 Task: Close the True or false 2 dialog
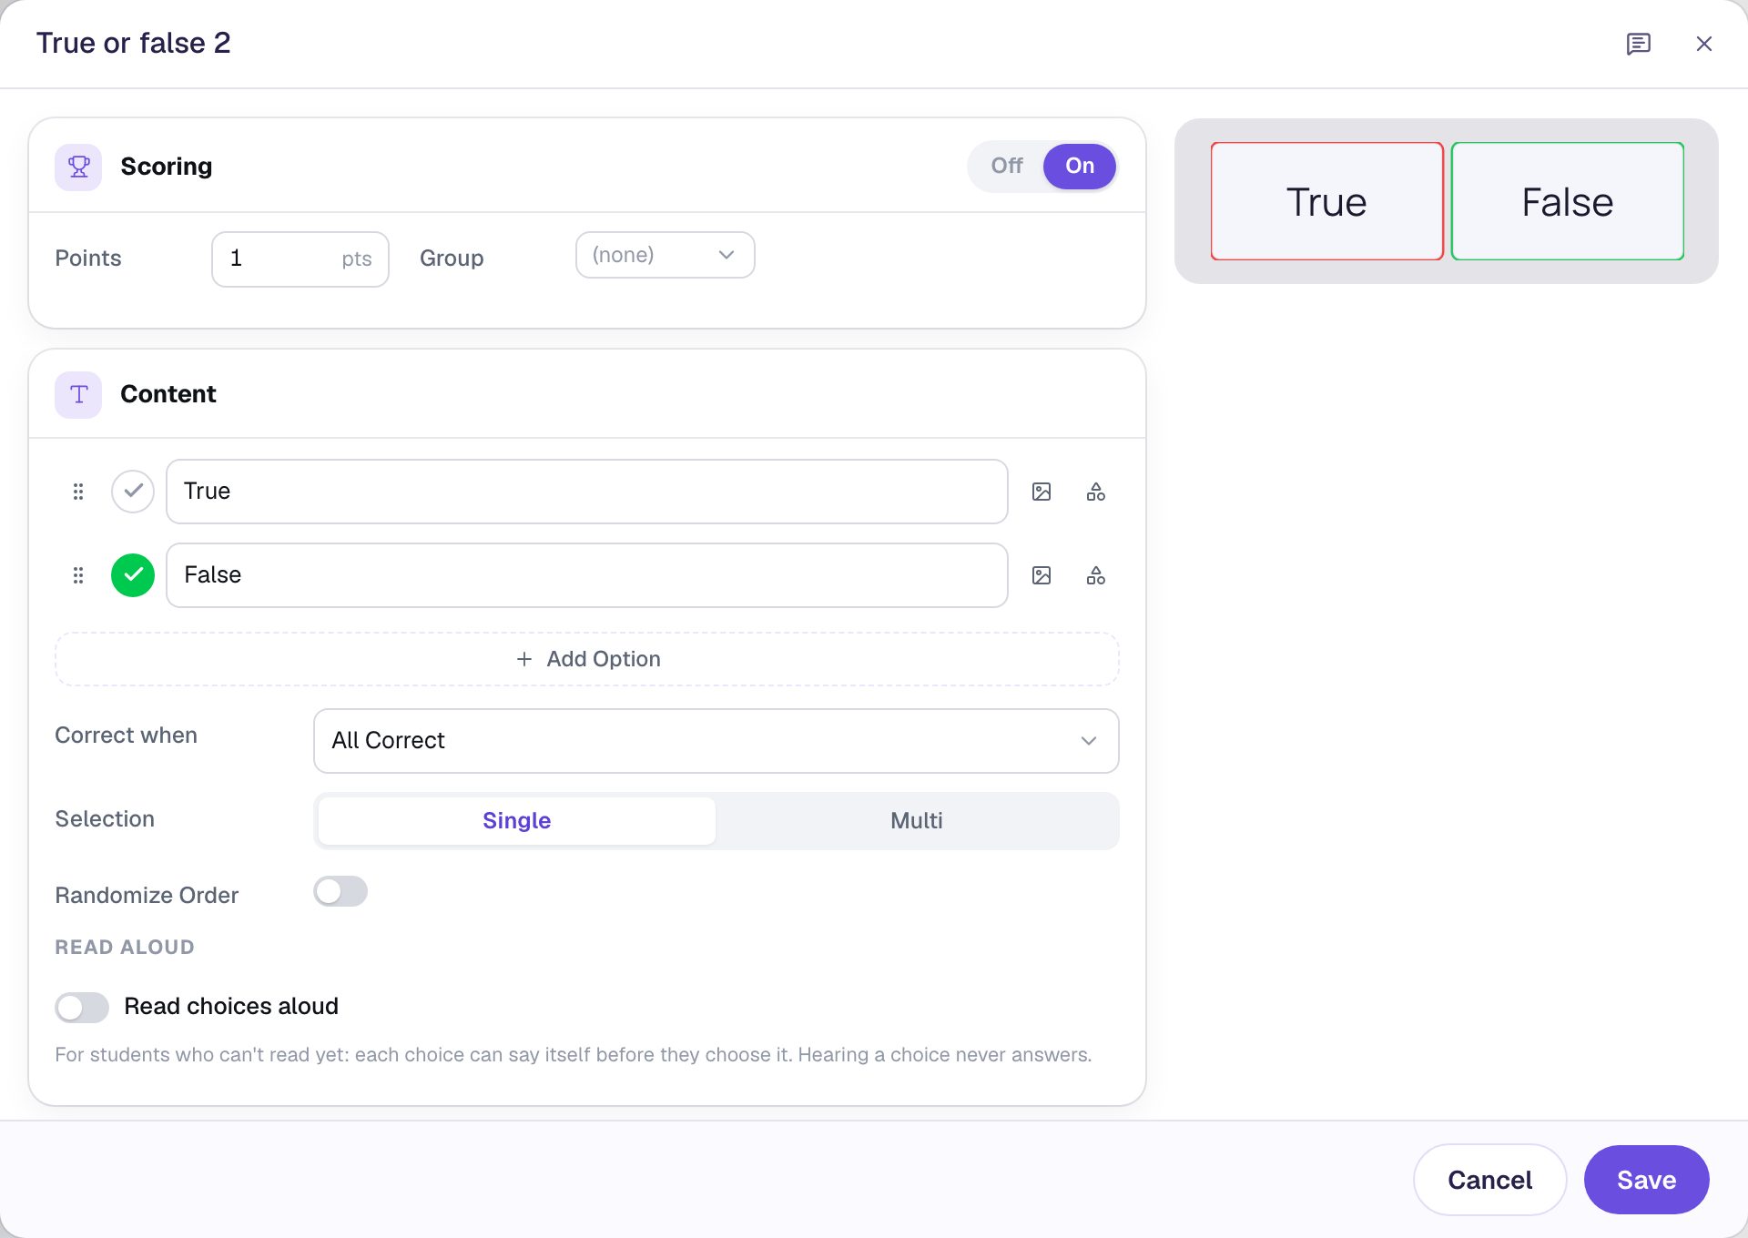coord(1703,44)
